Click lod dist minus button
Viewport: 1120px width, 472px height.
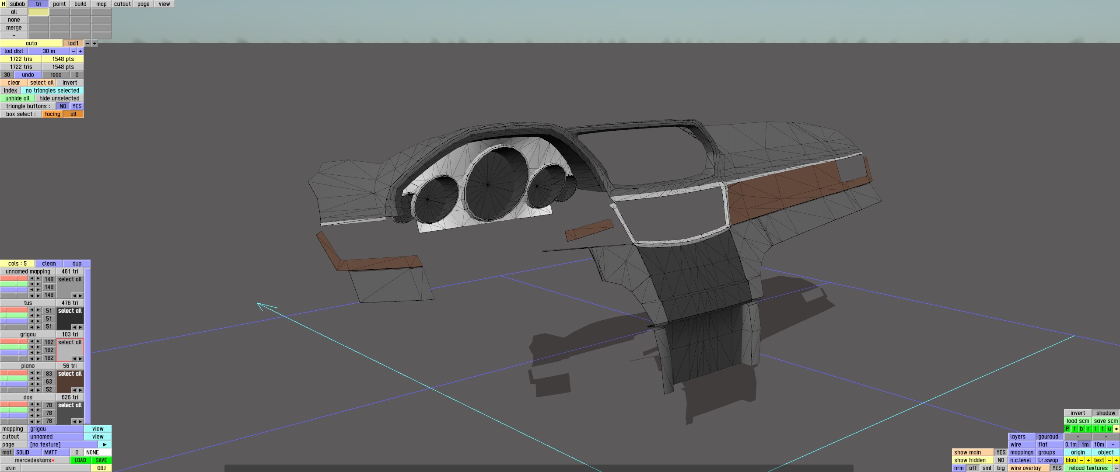coord(73,51)
